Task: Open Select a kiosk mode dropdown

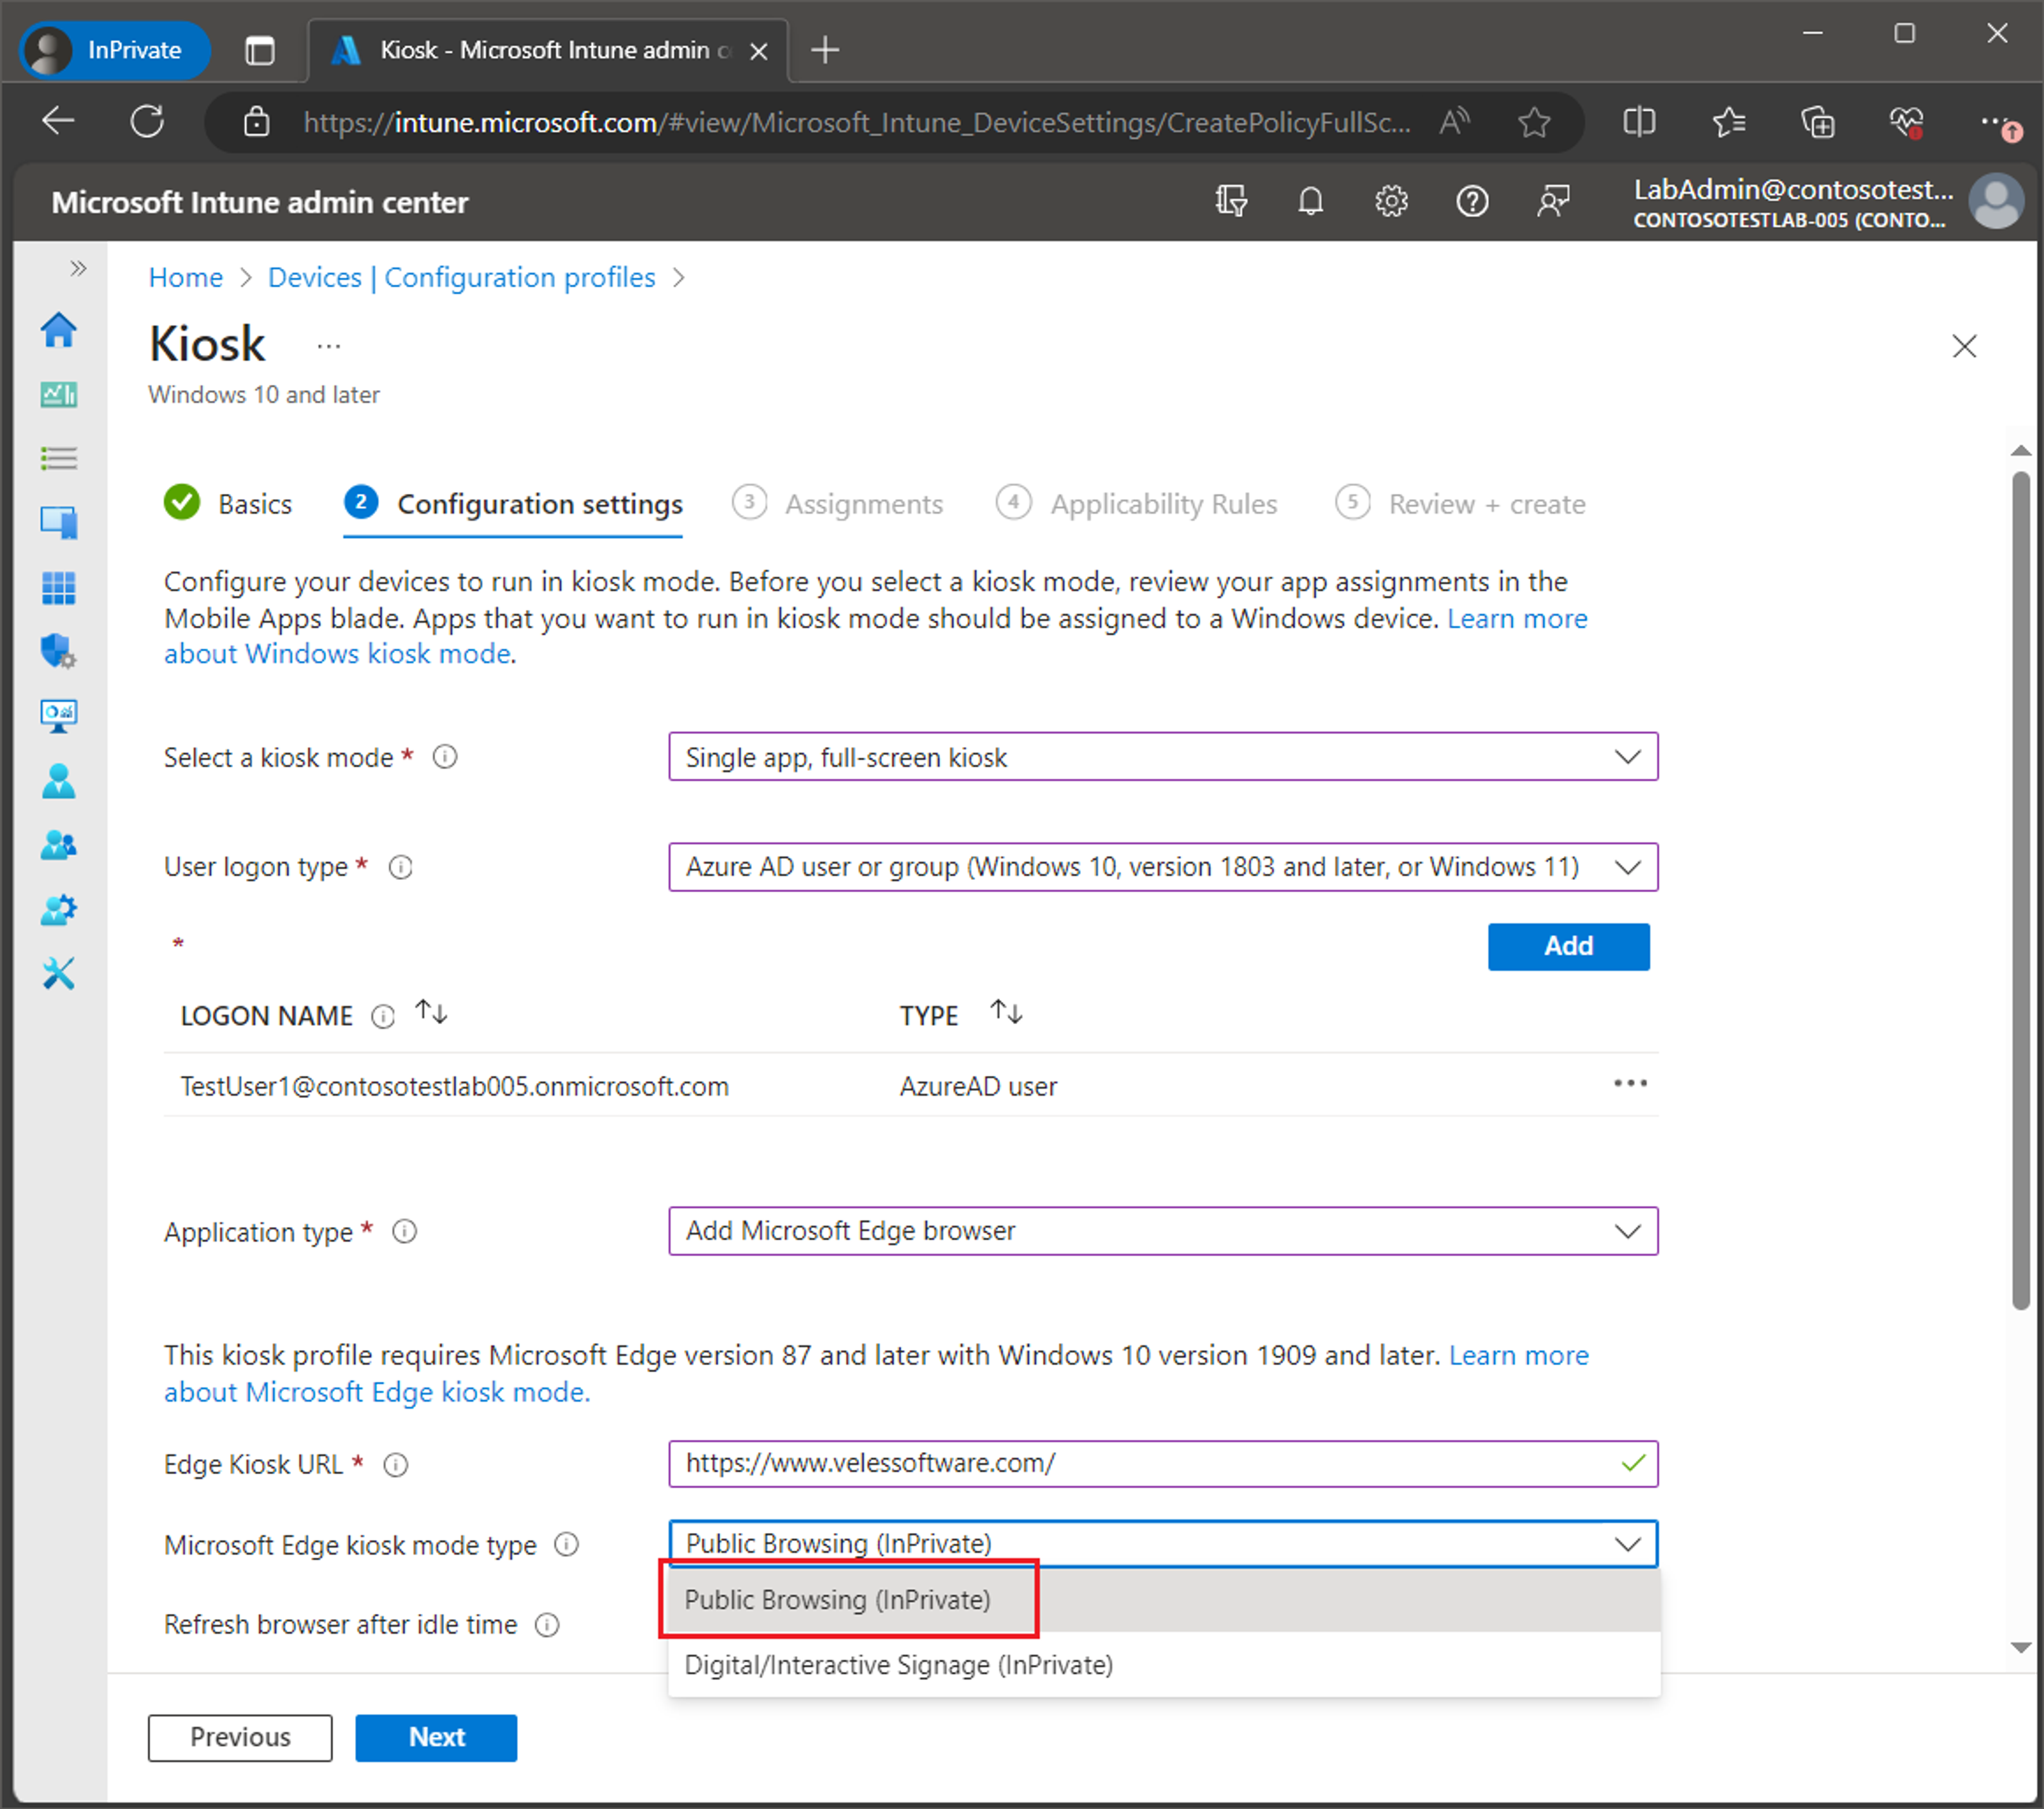Action: [x=1163, y=757]
